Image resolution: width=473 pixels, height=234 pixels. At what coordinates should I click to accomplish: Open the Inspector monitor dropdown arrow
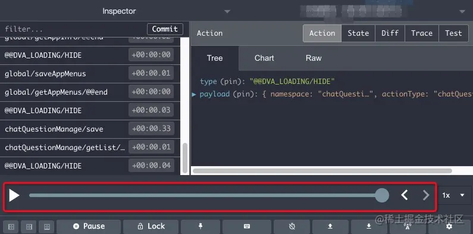coord(227,11)
